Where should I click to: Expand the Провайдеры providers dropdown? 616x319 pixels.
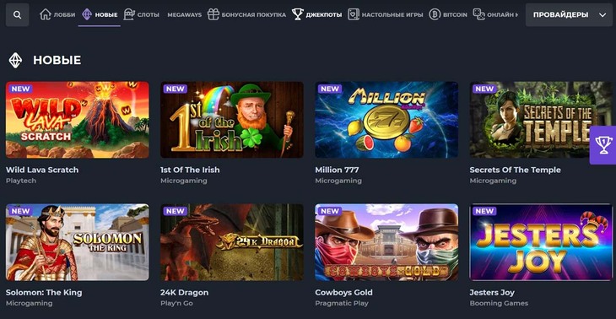pyautogui.click(x=569, y=15)
